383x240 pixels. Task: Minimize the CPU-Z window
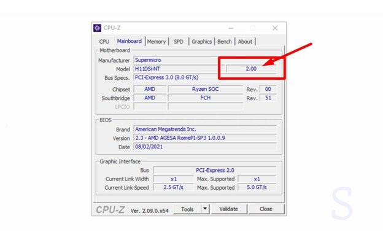pos(231,28)
